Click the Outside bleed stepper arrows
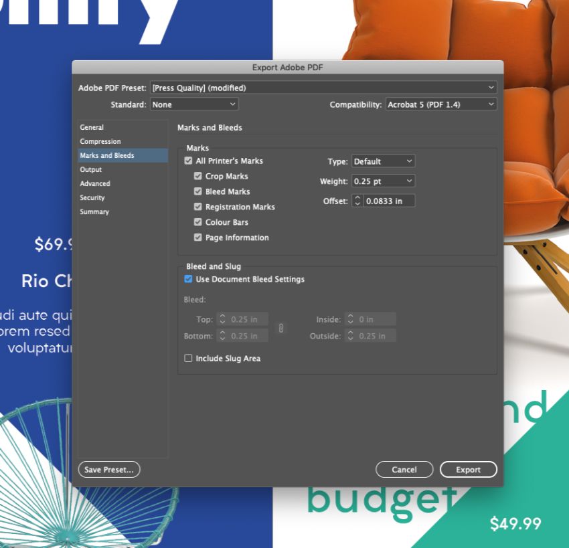569x548 pixels. pos(350,336)
